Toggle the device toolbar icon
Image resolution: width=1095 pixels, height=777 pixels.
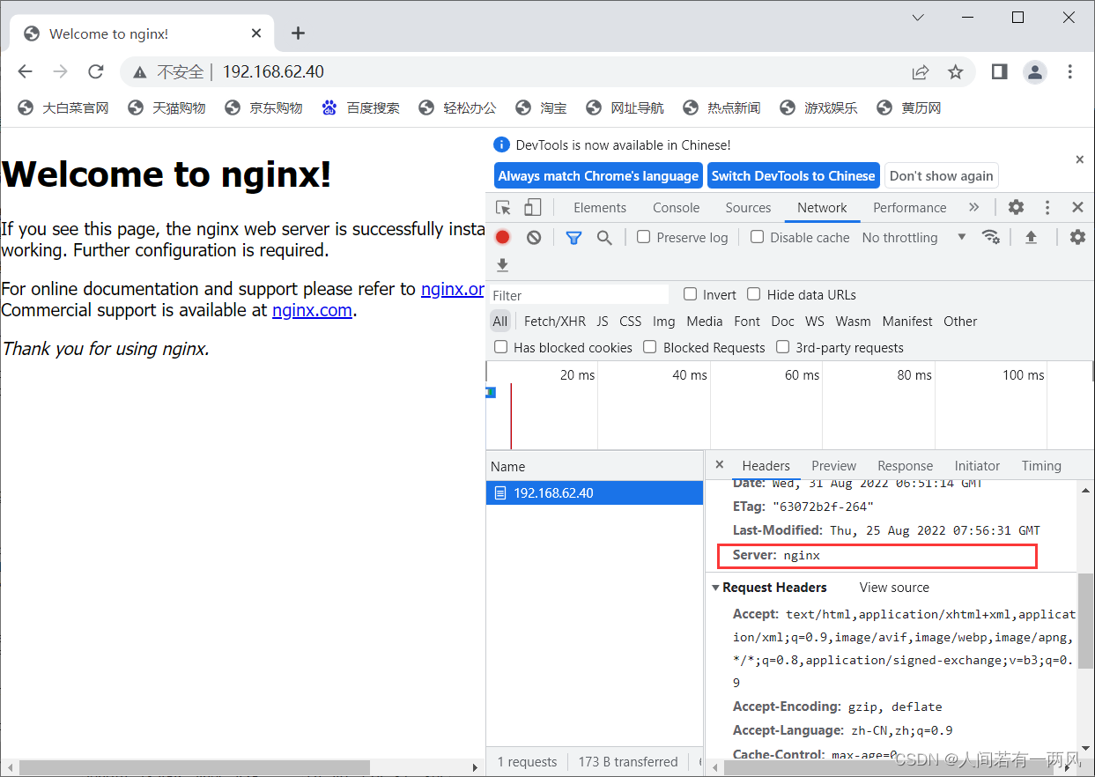pos(532,208)
